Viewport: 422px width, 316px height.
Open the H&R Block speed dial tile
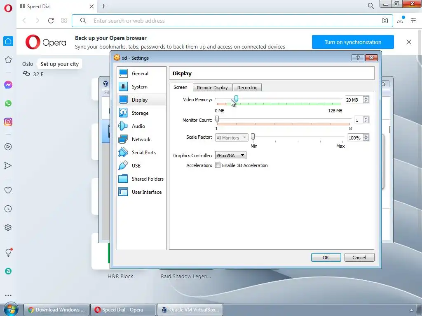tap(120, 276)
